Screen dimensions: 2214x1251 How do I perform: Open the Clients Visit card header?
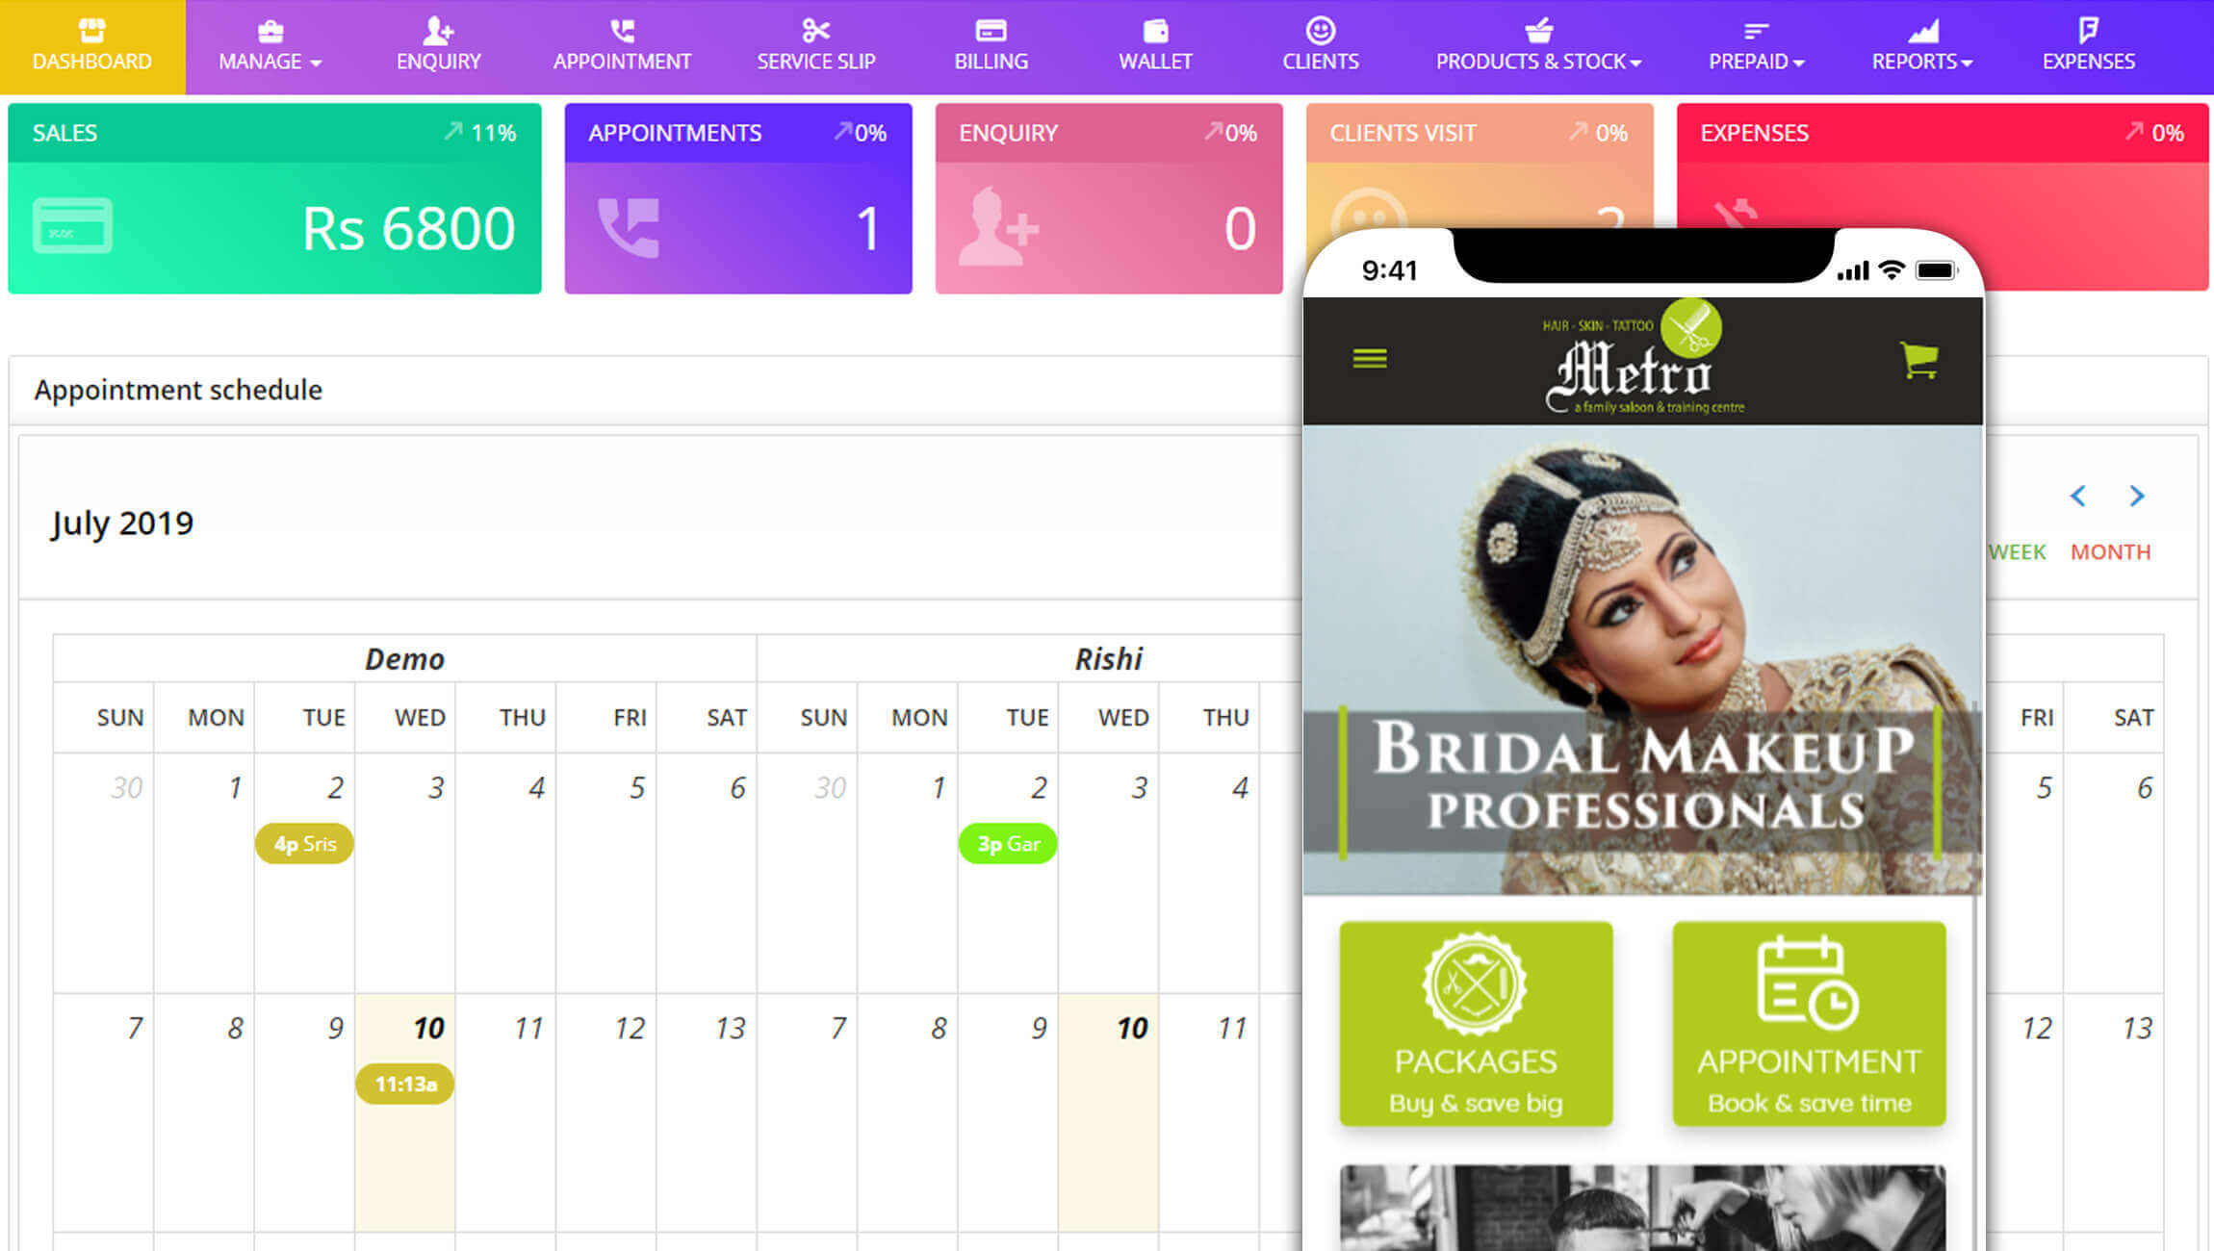(1480, 133)
